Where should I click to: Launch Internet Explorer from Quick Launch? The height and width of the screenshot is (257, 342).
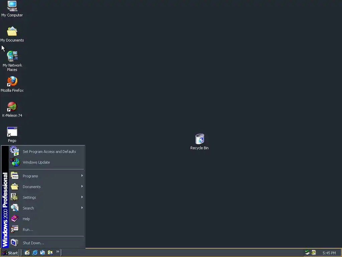coord(35,253)
